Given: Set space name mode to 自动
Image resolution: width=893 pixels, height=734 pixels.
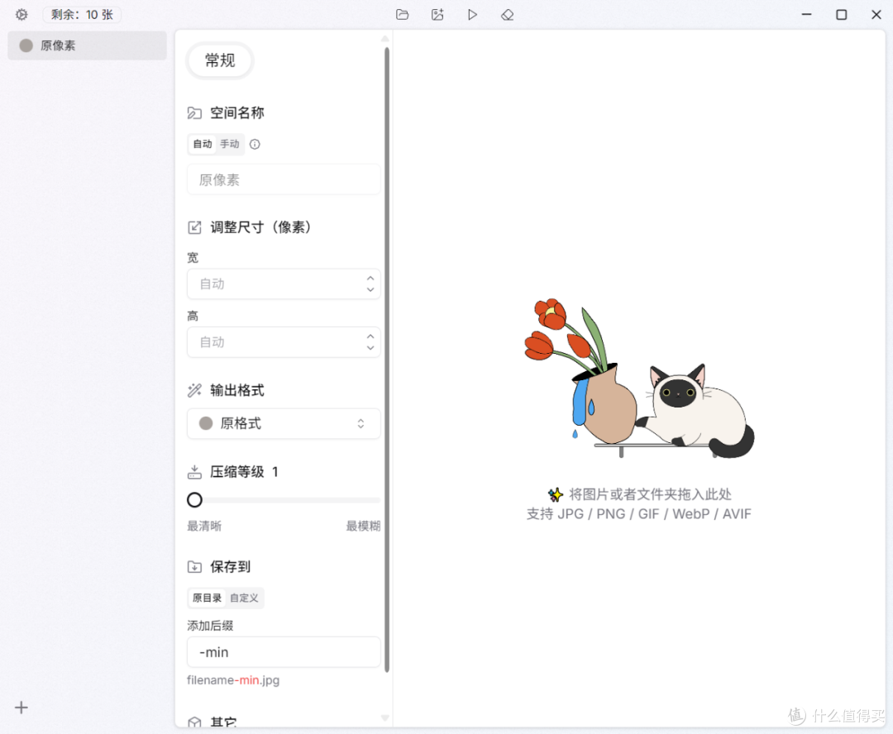Looking at the screenshot, I should 203,144.
